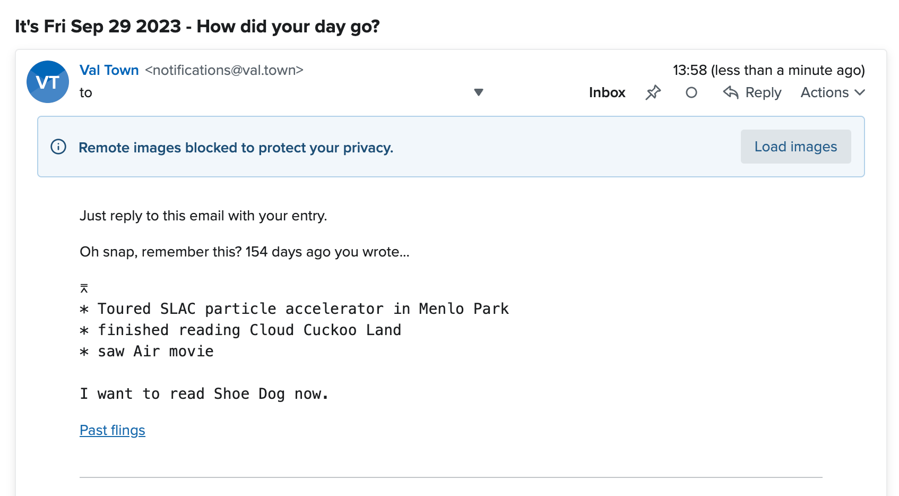Click the Val Town sender name
The height and width of the screenshot is (496, 899).
(109, 70)
